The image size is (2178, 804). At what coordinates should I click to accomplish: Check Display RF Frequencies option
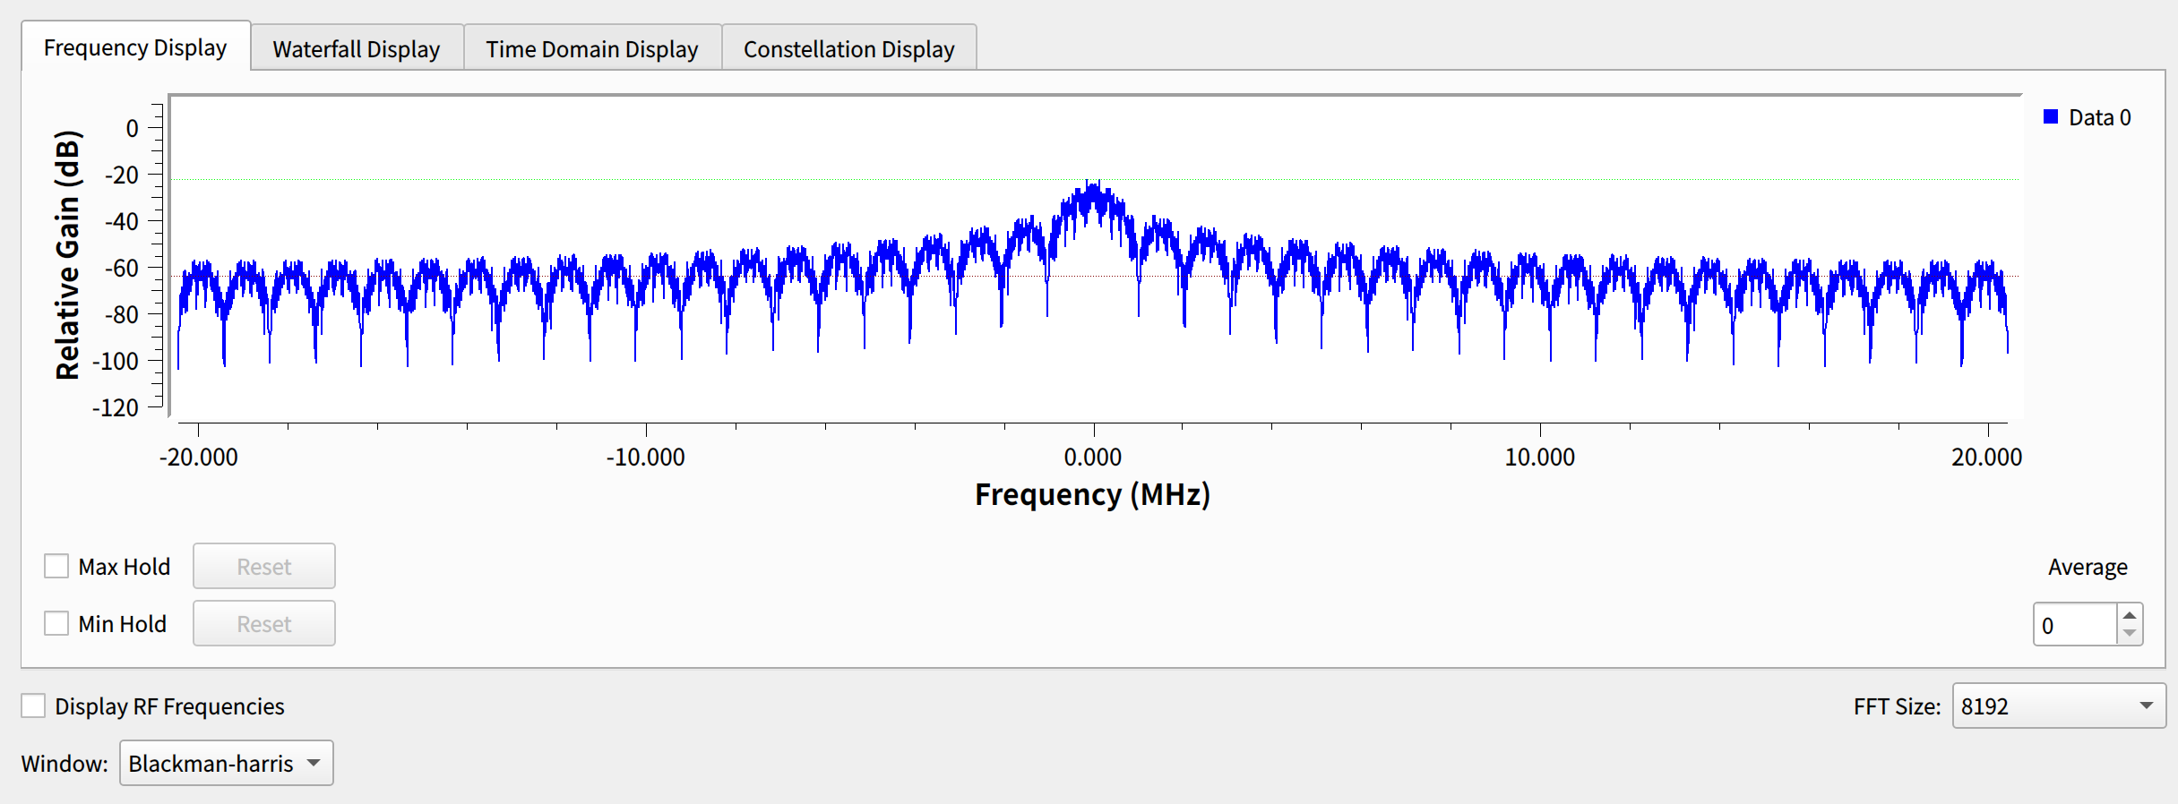coord(33,706)
